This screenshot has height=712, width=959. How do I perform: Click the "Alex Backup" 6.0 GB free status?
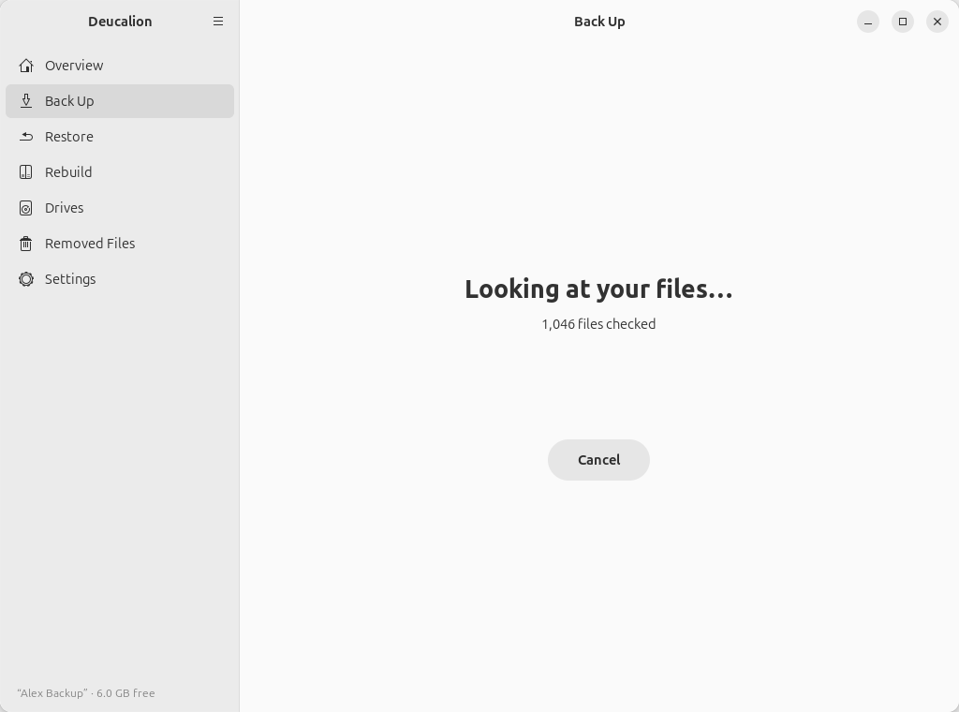click(x=86, y=693)
